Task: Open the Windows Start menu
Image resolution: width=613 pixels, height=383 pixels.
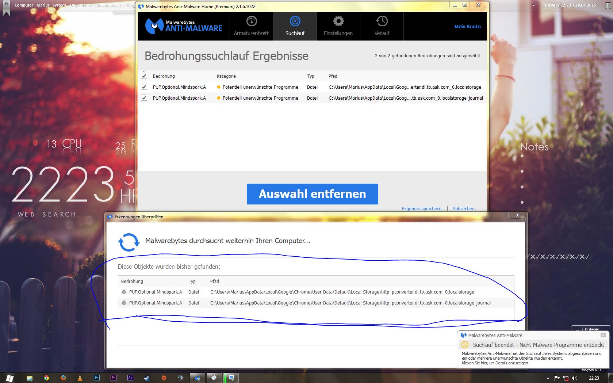Action: [x=10, y=378]
